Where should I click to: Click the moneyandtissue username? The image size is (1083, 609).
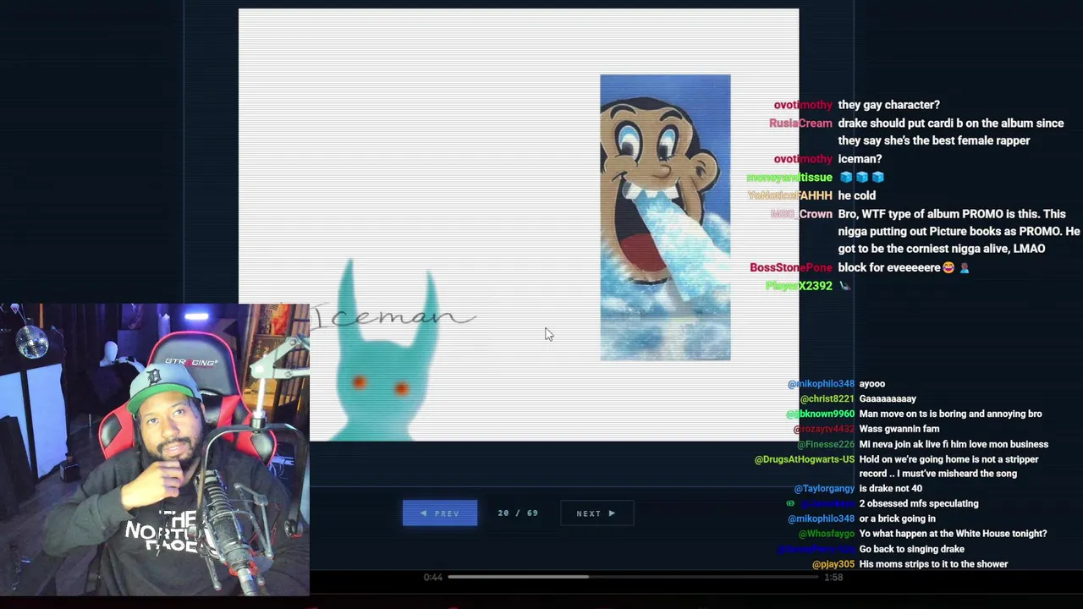(x=789, y=178)
